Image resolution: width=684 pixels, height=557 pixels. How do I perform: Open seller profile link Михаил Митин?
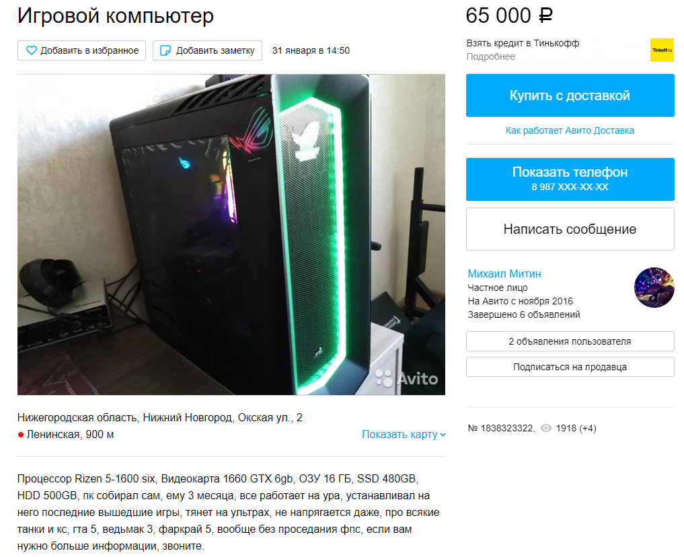coord(504,273)
